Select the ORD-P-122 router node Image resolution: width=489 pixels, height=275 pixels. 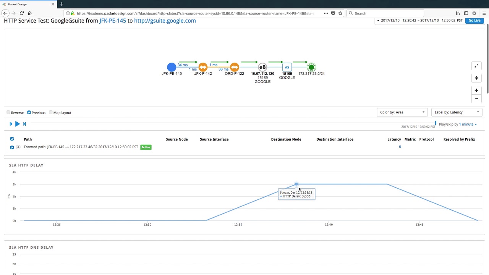click(235, 67)
